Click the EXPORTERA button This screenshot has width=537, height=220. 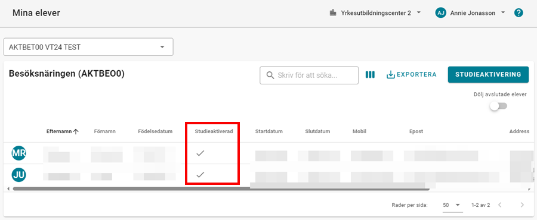click(411, 75)
